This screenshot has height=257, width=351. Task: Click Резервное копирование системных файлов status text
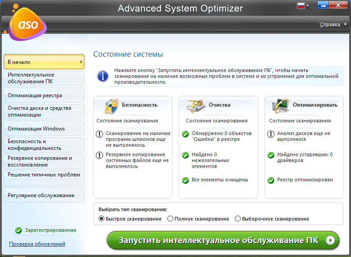137,160
